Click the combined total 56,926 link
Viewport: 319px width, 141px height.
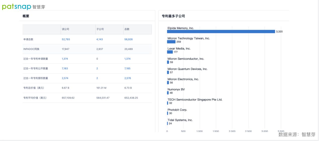pos(128,39)
